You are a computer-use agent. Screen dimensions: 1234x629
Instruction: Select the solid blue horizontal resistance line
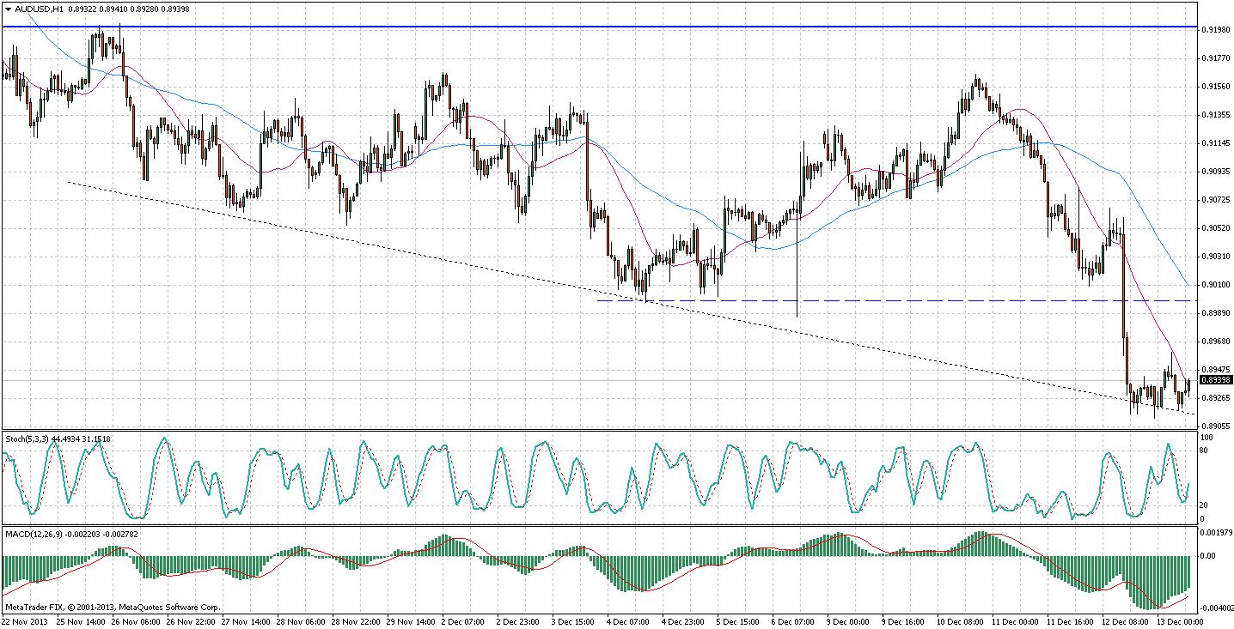(602, 27)
